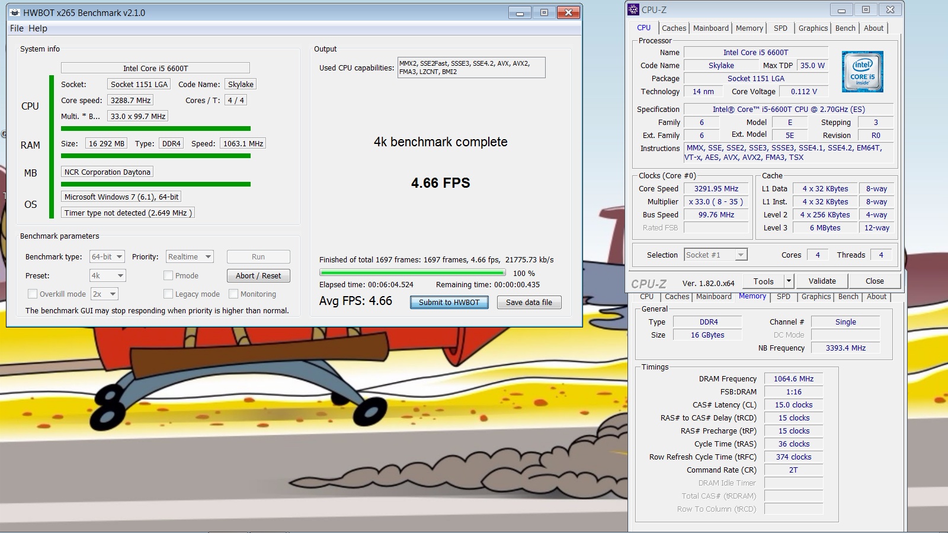
Task: Switch to the Bench tab in lower CPU-Z window
Action: [x=848, y=297]
